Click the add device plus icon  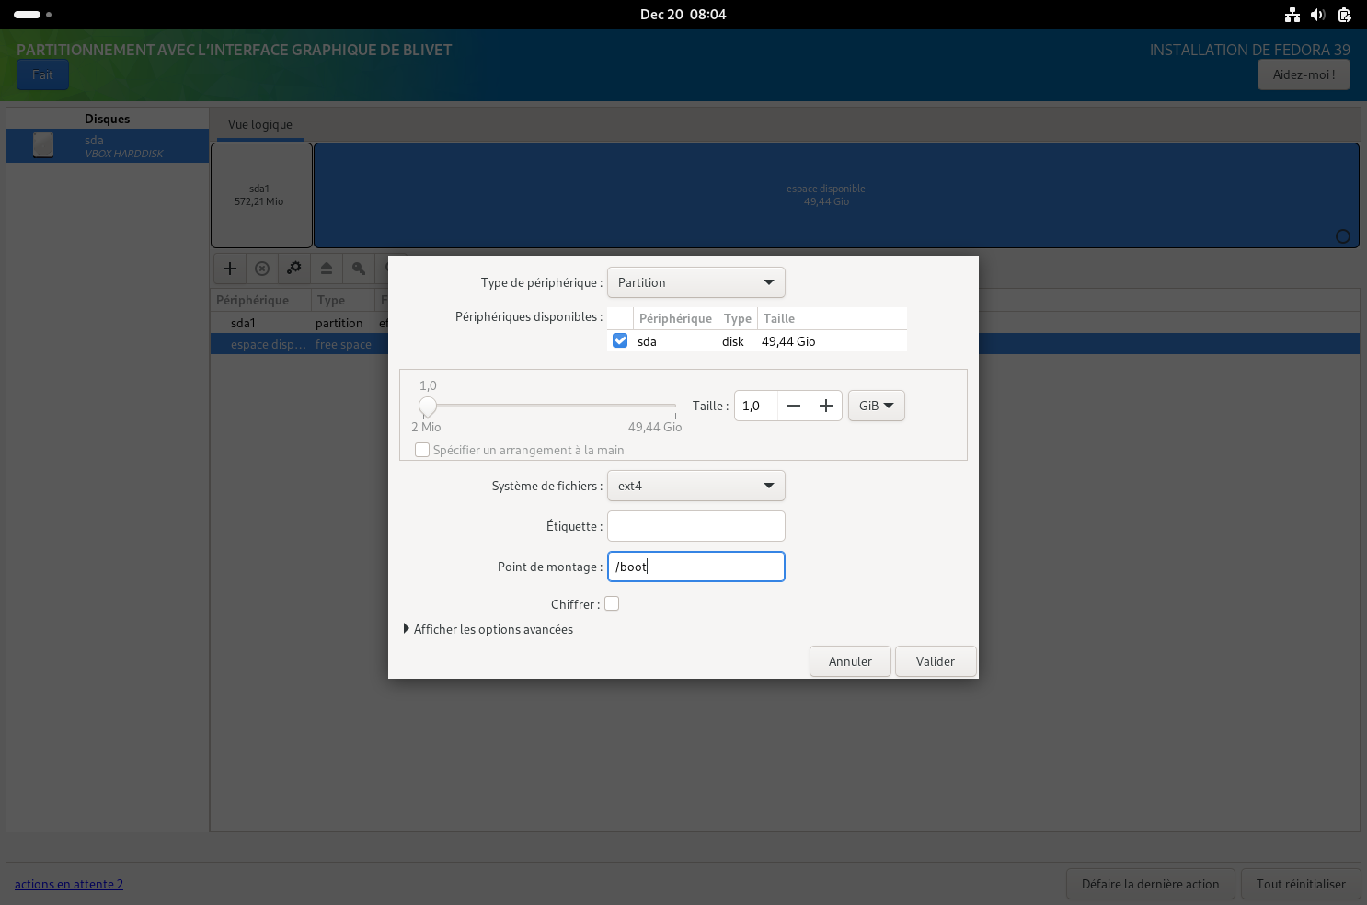(230, 269)
